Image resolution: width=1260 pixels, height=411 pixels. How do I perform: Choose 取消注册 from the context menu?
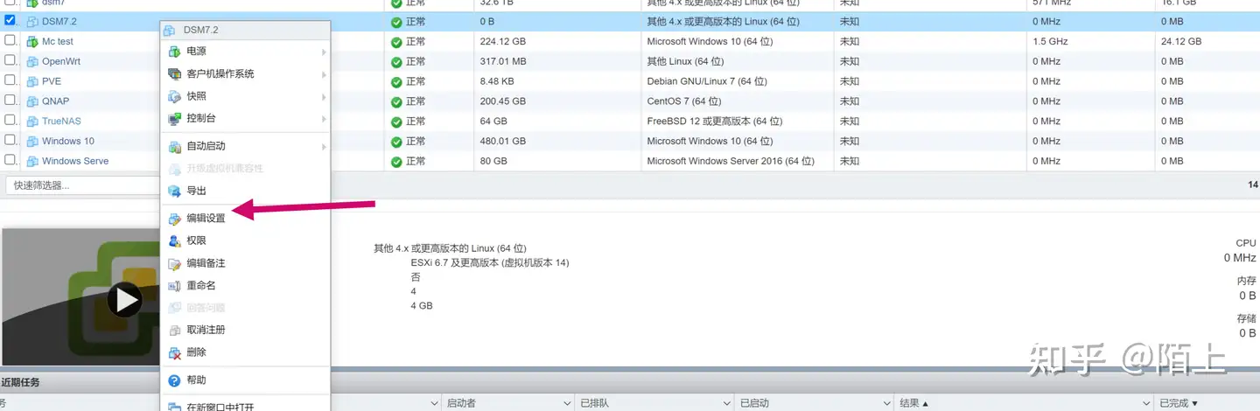point(246,330)
